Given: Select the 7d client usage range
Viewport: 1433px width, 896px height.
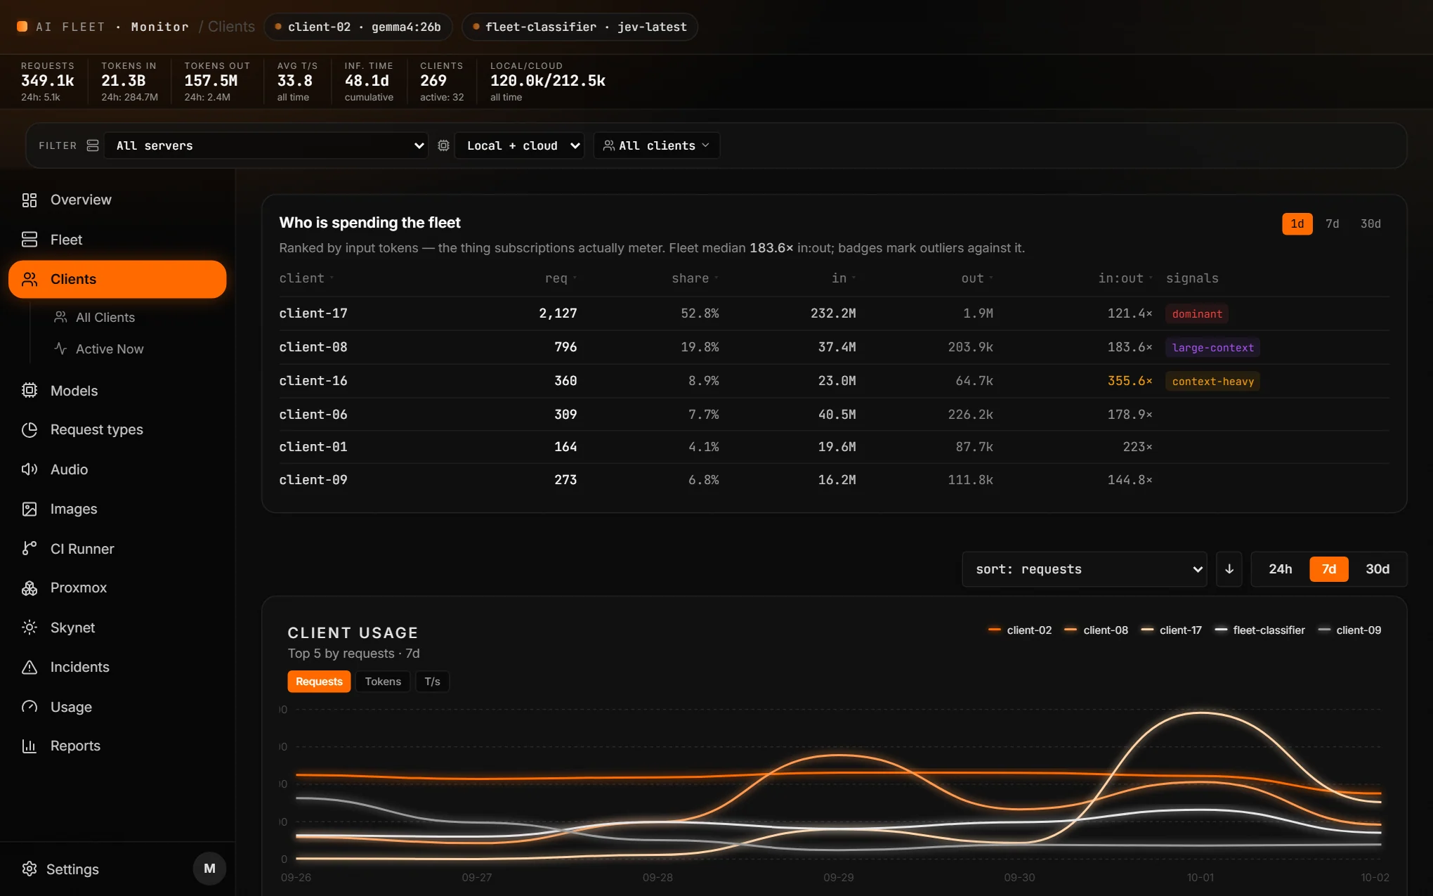Looking at the screenshot, I should [1329, 569].
